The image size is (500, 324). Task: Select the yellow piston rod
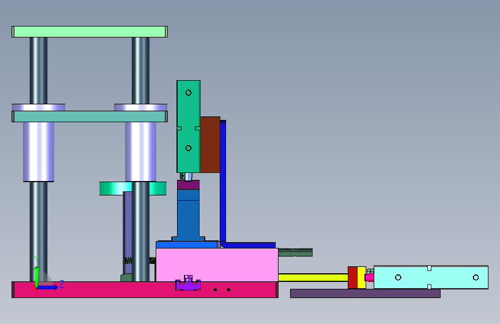point(313,277)
